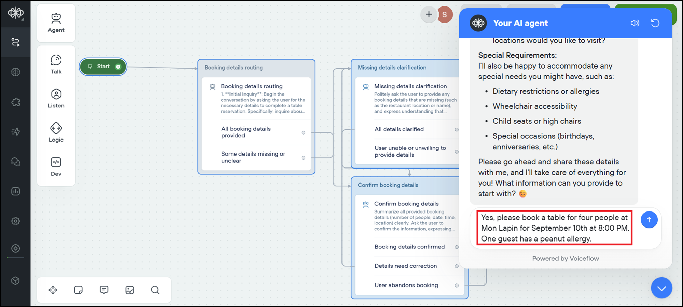Add a sticky note to canvas
Viewport: 683px width, 307px height.
click(78, 290)
